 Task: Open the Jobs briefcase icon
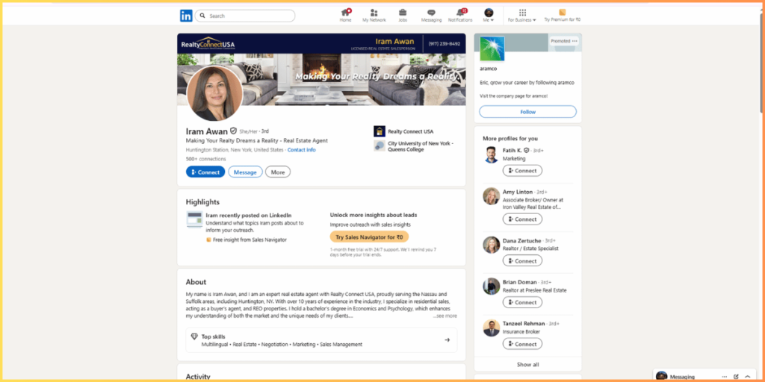403,13
